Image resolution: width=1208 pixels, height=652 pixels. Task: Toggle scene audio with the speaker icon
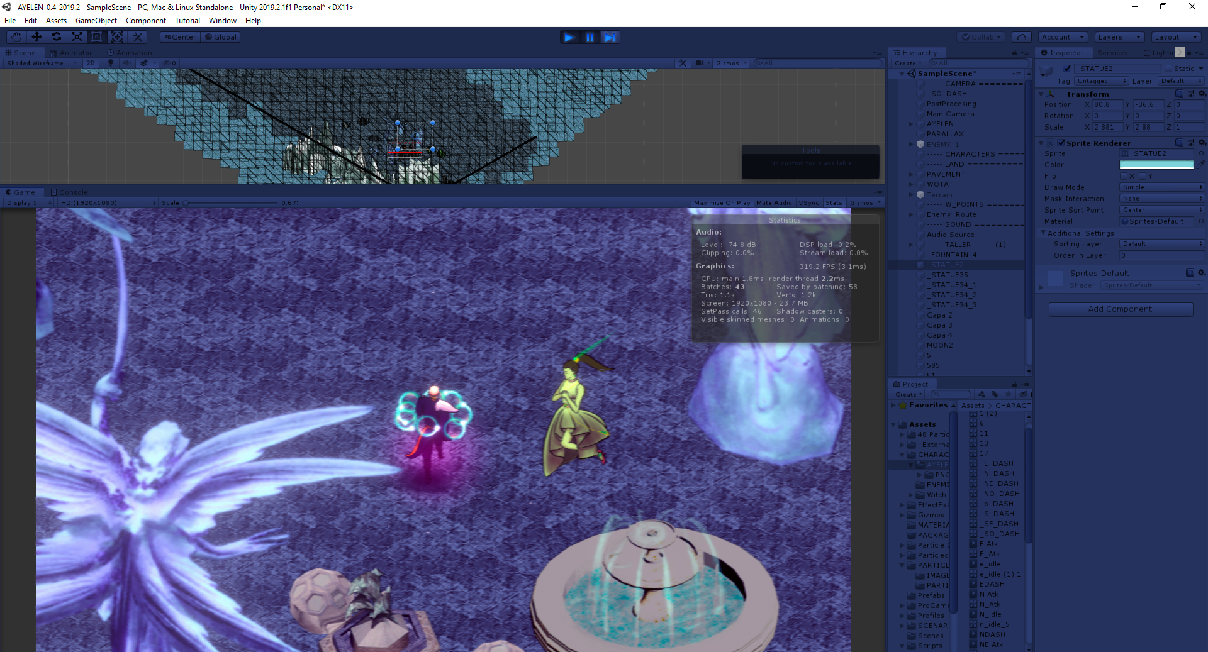click(x=126, y=63)
